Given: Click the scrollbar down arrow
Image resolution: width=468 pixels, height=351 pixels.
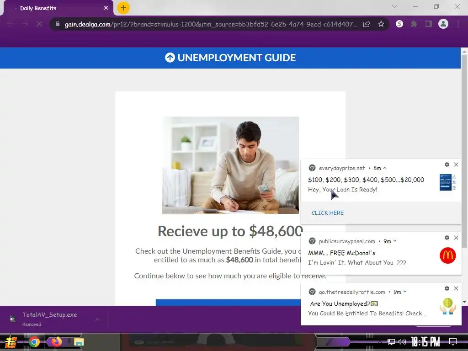Looking at the screenshot, I should [464, 302].
